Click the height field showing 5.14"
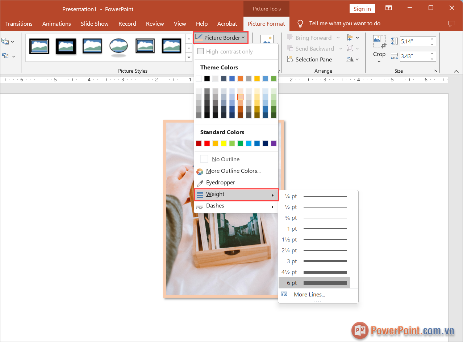This screenshot has width=463, height=342. click(x=414, y=42)
